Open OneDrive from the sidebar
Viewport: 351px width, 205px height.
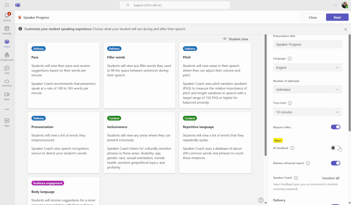7,83
